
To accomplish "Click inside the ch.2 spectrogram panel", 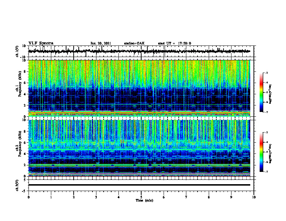I will coord(139,148).
